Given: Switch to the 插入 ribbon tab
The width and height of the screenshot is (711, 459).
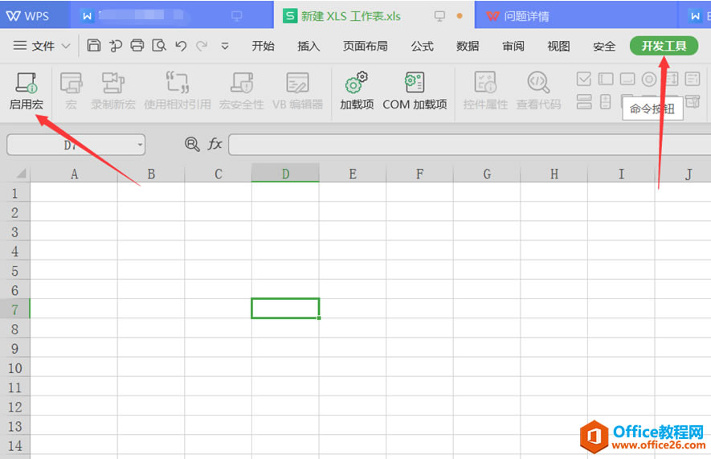Looking at the screenshot, I should pyautogui.click(x=309, y=46).
